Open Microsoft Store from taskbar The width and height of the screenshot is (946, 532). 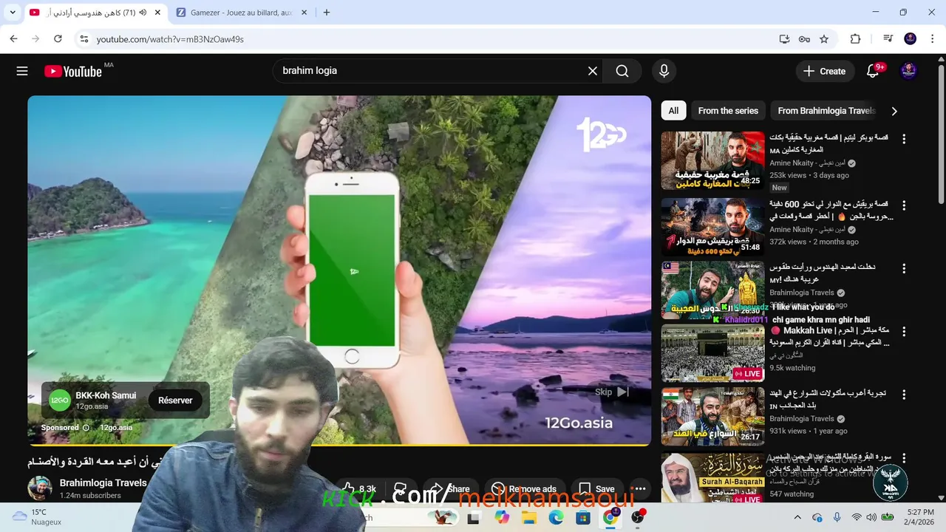tap(583, 517)
